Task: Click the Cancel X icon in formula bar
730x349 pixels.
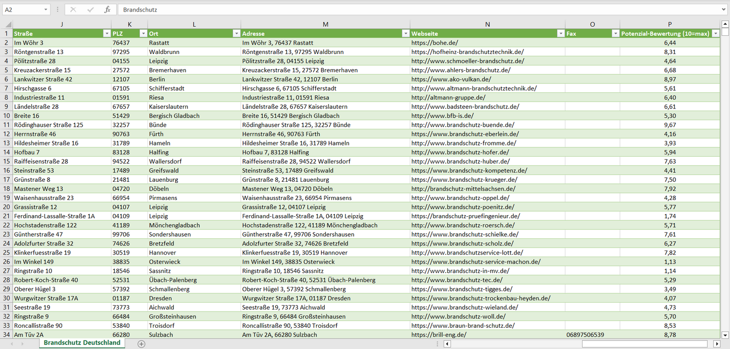Action: [x=73, y=10]
